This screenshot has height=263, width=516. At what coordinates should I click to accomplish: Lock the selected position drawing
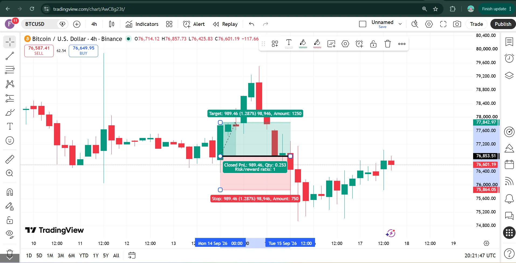click(x=373, y=44)
